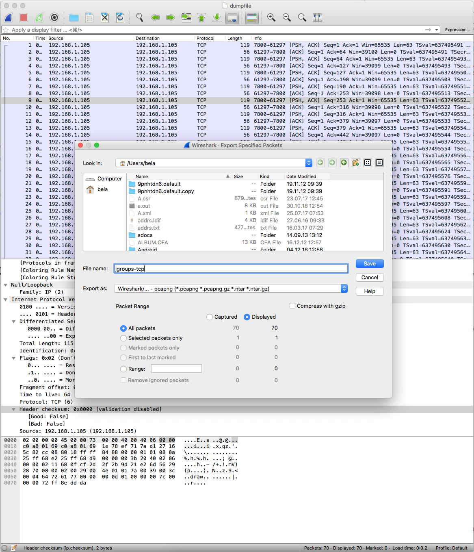This screenshot has width=474, height=552.
Task: Navigate forward in the file dialog
Action: (332, 163)
